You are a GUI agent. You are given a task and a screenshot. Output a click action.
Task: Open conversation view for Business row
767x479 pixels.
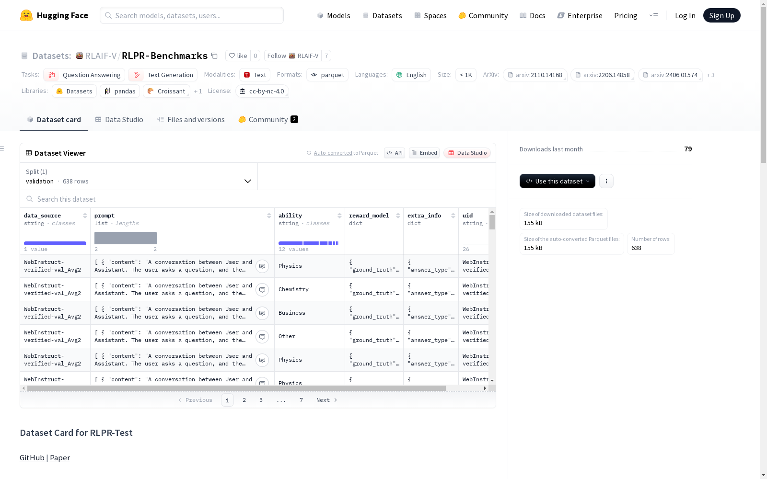(262, 313)
